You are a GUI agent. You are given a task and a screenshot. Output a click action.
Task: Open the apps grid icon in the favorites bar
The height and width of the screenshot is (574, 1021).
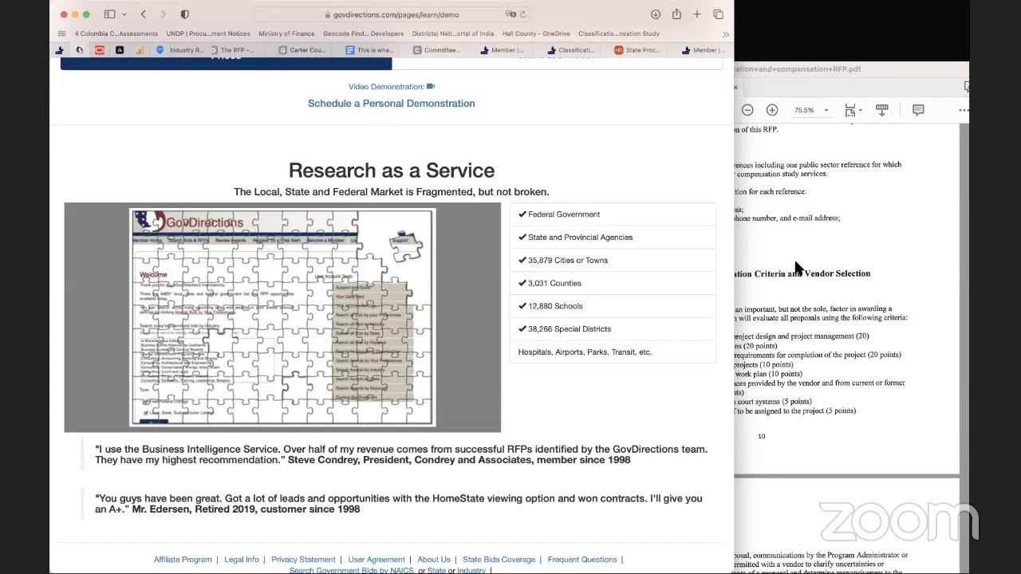point(62,33)
